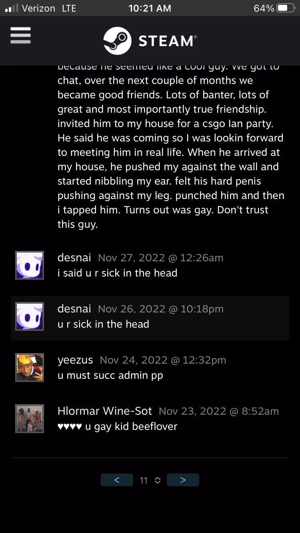This screenshot has height=533, width=300.
Task: Open the STEAM wordmark home link
Action: (x=167, y=41)
